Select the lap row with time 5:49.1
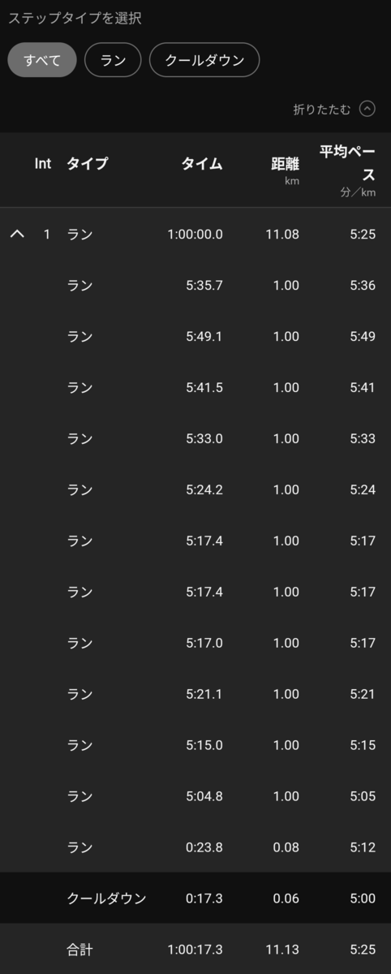 tap(195, 337)
